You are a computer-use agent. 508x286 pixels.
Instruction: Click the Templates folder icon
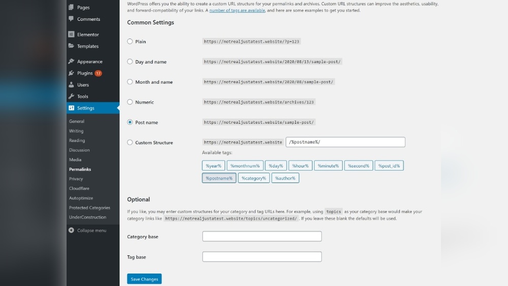pos(71,46)
